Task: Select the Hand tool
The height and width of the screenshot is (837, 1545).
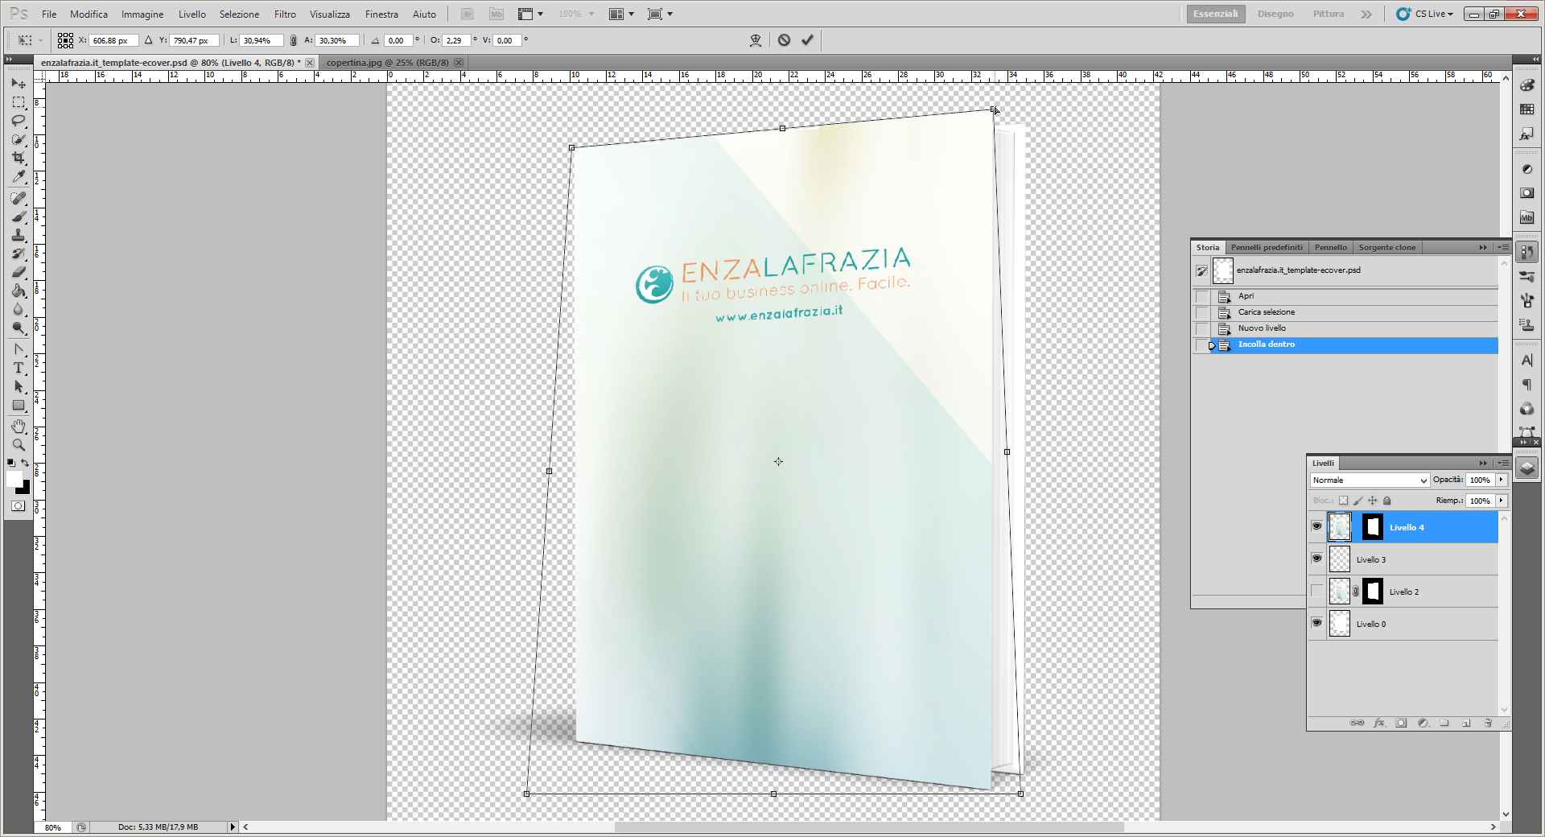Action: [x=19, y=426]
